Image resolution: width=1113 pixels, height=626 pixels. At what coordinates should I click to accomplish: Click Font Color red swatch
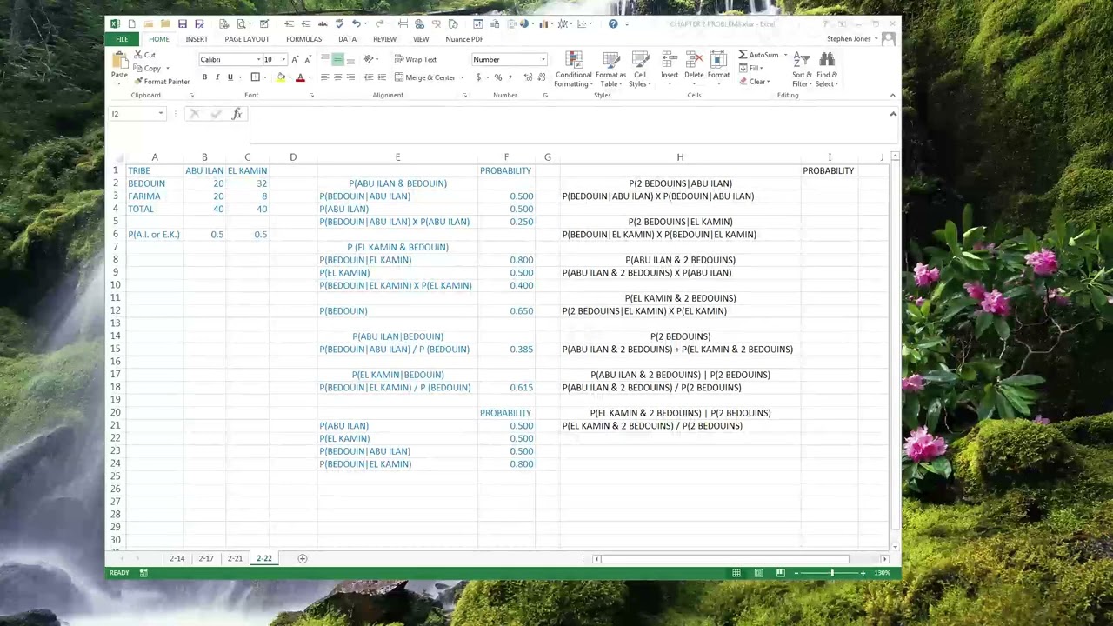tap(300, 77)
